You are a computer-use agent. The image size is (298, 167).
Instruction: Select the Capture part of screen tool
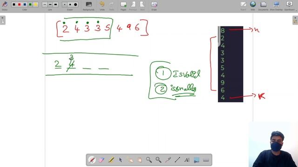(x=196, y=160)
